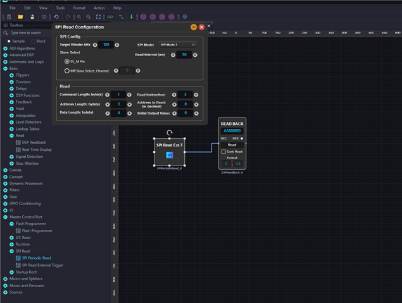Open settings via the blue gear icon
402x303 pixels.
pyautogui.click(x=185, y=17)
